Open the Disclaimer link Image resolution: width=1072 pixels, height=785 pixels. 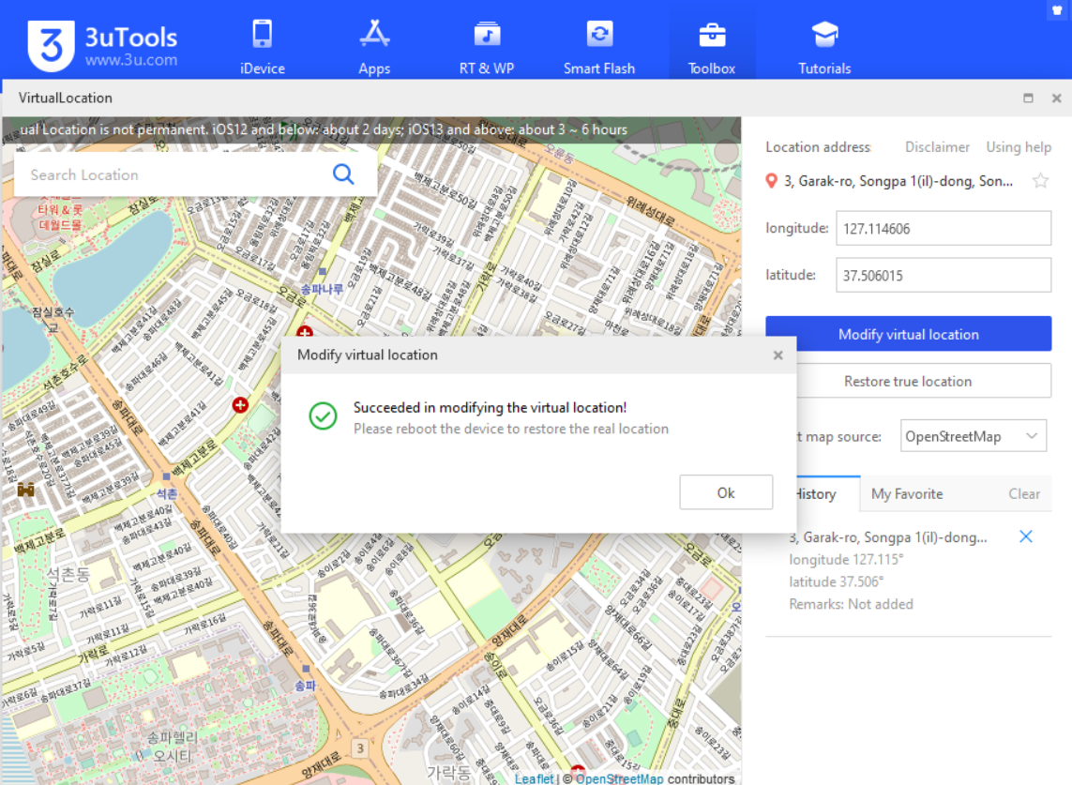[937, 147]
